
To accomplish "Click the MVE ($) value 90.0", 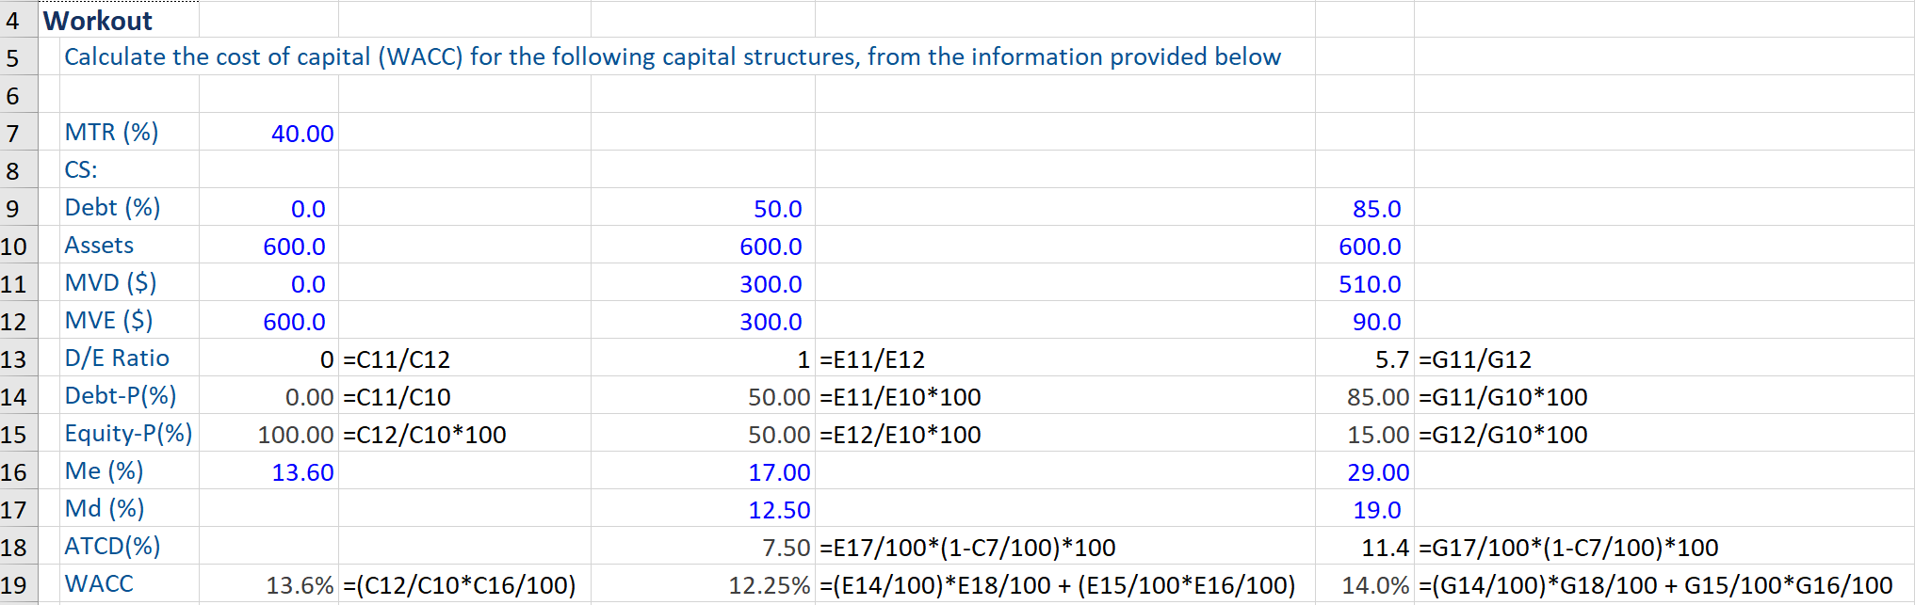I will pos(1376,322).
